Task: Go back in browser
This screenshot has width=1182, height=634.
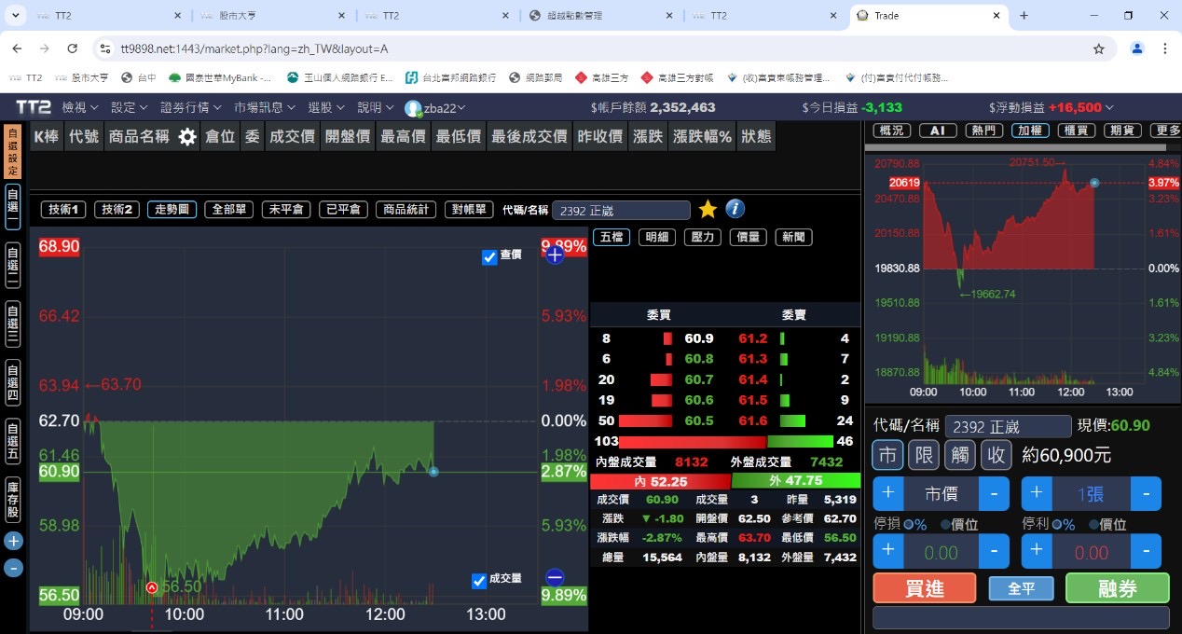Action: click(x=17, y=48)
